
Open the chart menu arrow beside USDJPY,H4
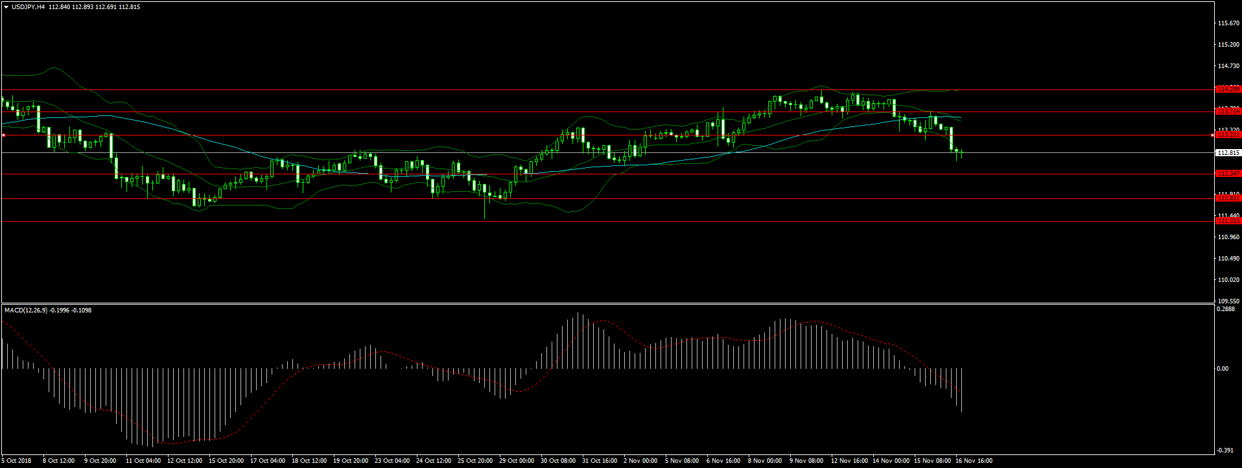pyautogui.click(x=6, y=7)
